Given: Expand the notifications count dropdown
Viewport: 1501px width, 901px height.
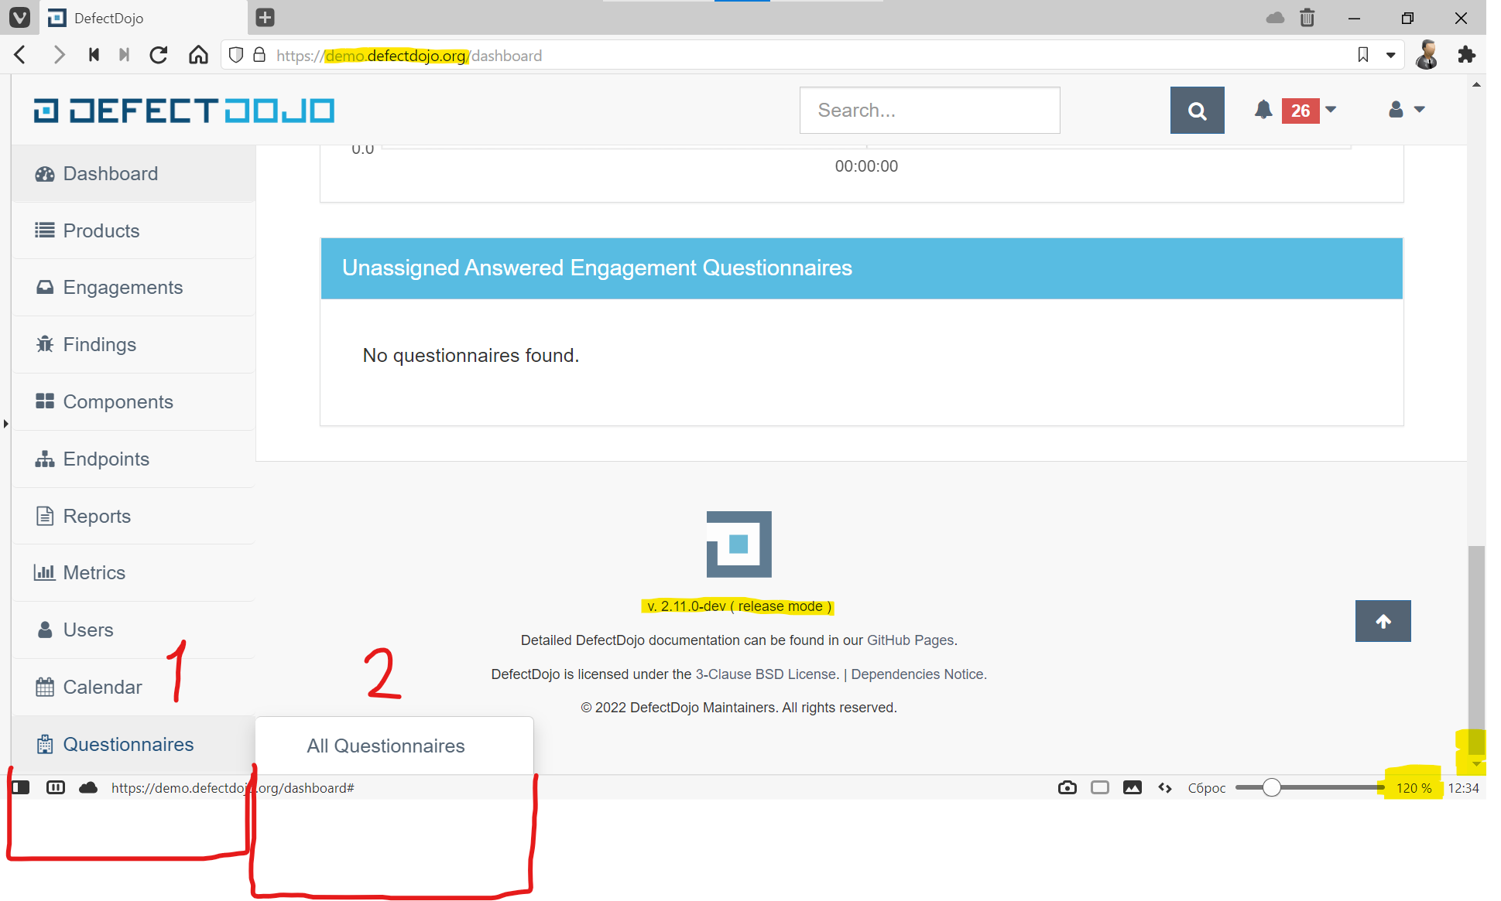Looking at the screenshot, I should [1330, 110].
